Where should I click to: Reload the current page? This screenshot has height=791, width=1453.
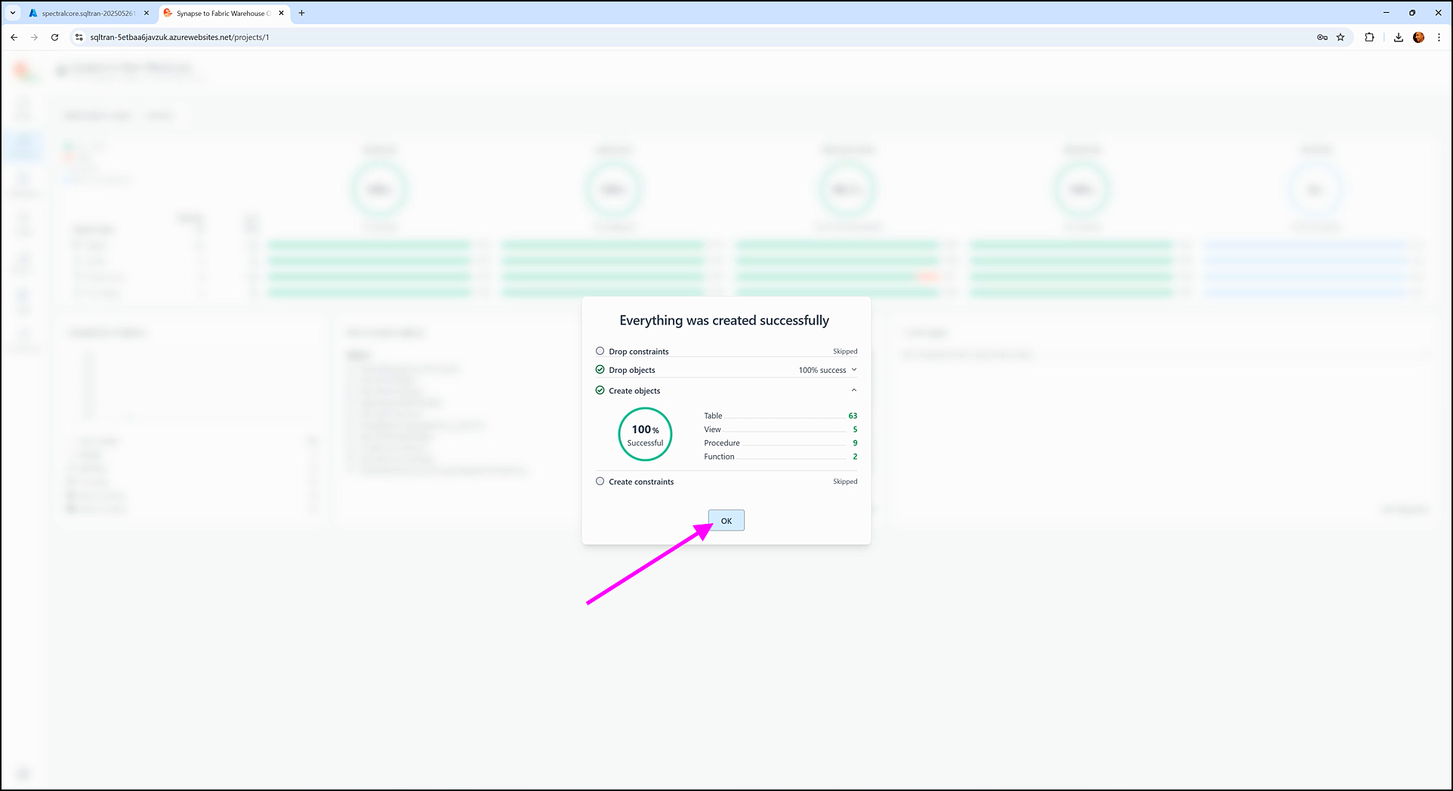[54, 37]
